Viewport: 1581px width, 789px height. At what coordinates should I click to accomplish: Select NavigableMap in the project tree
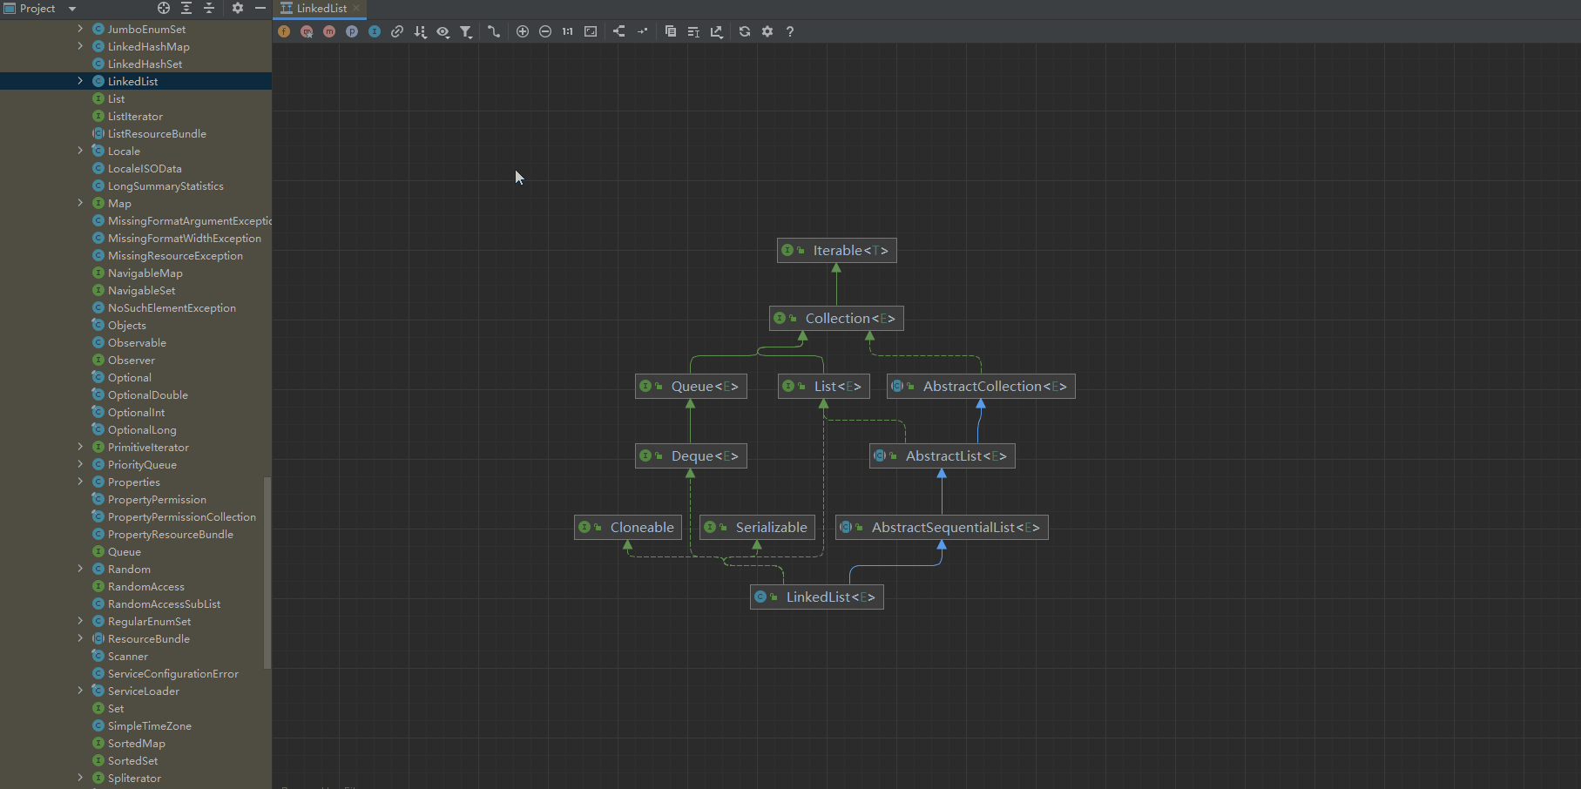coord(145,273)
